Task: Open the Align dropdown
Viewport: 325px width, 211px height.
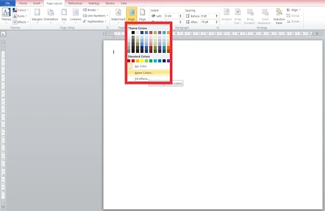Action: pyautogui.click(x=293, y=10)
